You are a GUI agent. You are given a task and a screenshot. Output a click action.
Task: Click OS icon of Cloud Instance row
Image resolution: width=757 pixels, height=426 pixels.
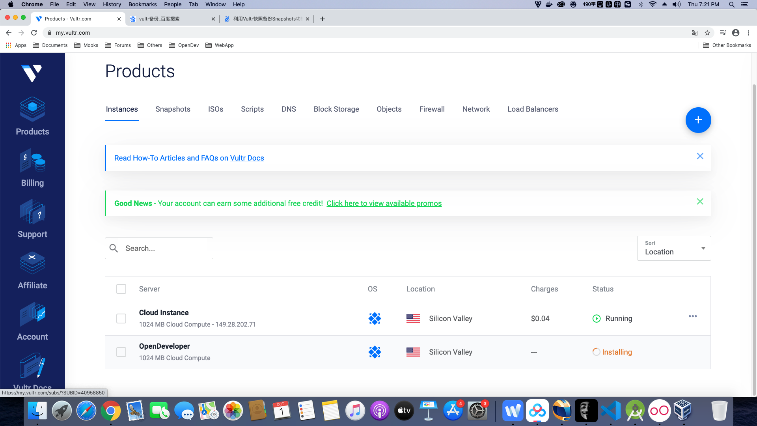tap(375, 318)
